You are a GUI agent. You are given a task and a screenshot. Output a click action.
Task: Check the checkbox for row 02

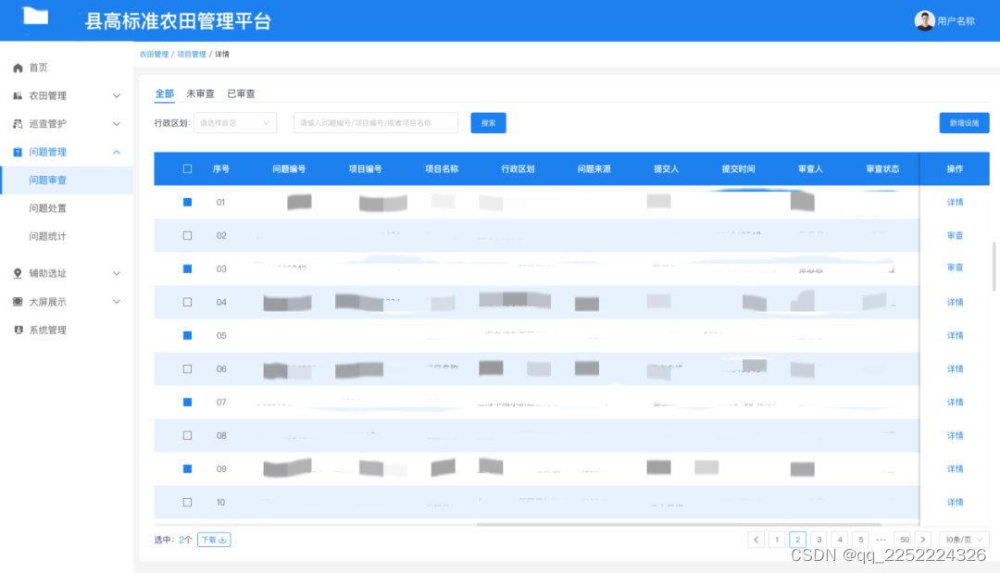click(x=187, y=235)
